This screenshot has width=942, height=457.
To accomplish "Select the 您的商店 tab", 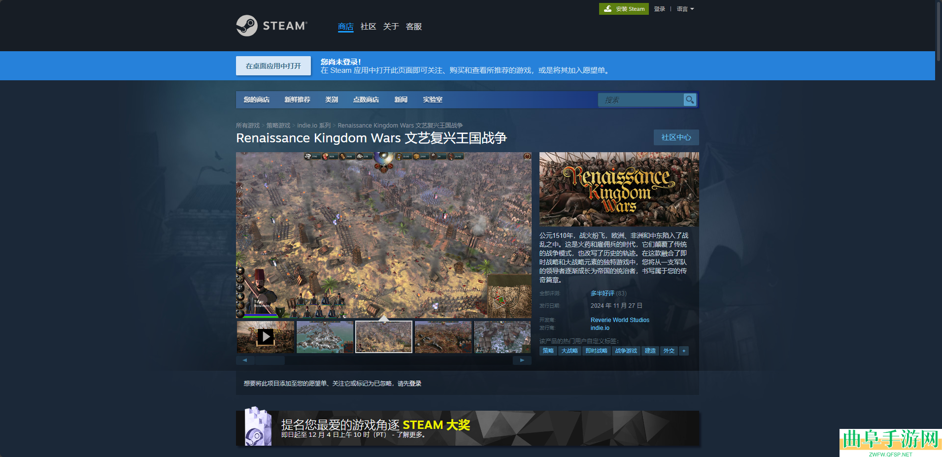I will 257,99.
